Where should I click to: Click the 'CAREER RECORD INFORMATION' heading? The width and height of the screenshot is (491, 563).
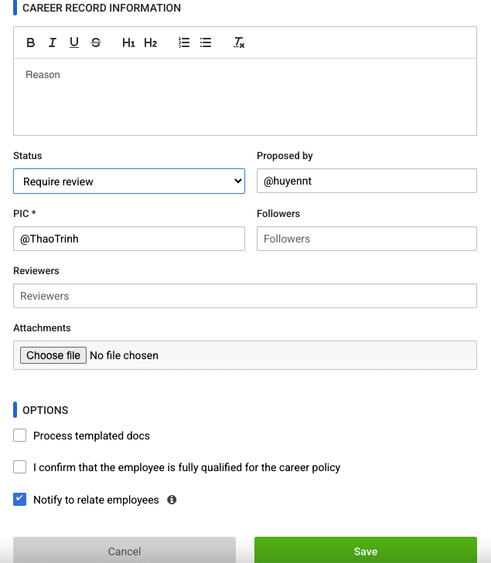(x=102, y=8)
